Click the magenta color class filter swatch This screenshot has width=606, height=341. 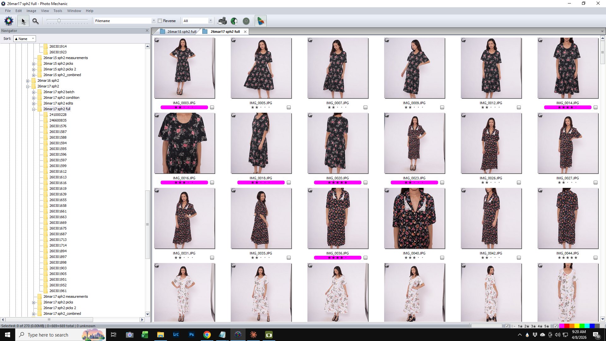click(x=562, y=326)
